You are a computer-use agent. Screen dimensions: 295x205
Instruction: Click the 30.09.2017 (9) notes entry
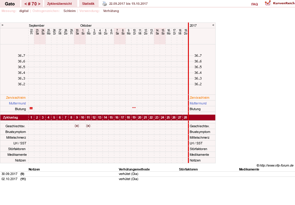pos(13,174)
